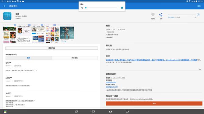Open third screenshot with blue tiles

coord(38,34)
